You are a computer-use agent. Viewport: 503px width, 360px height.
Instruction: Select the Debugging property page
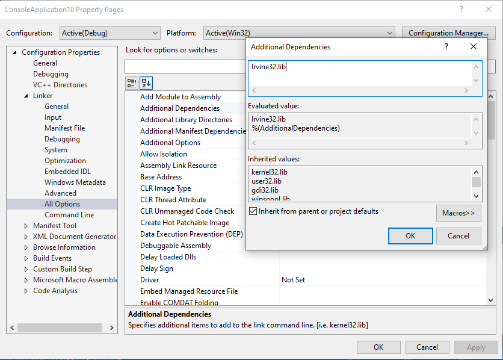point(51,73)
